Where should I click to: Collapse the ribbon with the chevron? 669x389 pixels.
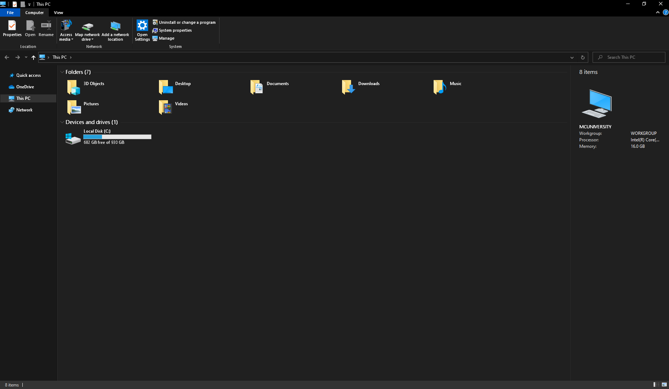coord(658,12)
